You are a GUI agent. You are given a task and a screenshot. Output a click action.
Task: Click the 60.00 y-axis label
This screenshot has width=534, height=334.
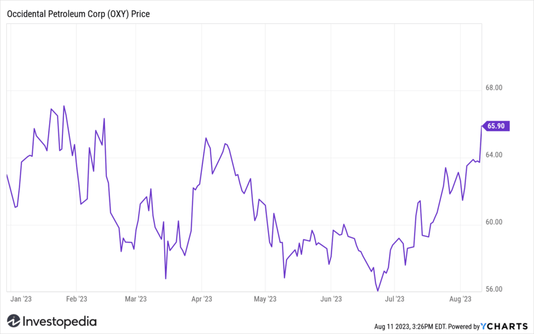[x=494, y=222]
